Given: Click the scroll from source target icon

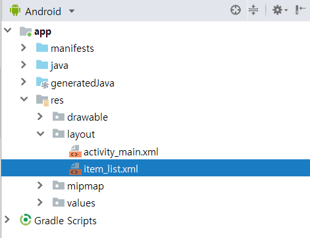Looking at the screenshot, I should [x=236, y=10].
